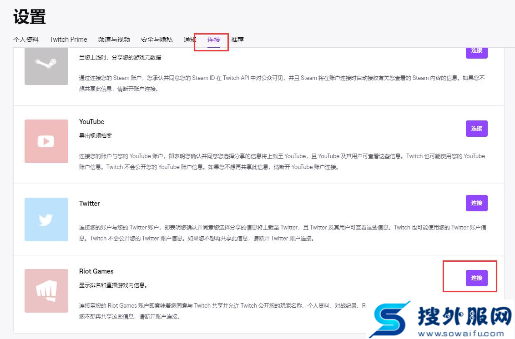Switch to the 连接 tab

(212, 40)
